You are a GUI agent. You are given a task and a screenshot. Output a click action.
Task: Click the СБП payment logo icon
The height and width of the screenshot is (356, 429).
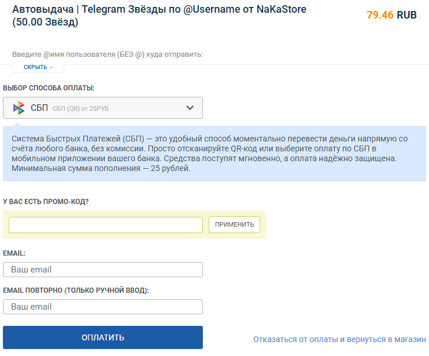(x=19, y=108)
